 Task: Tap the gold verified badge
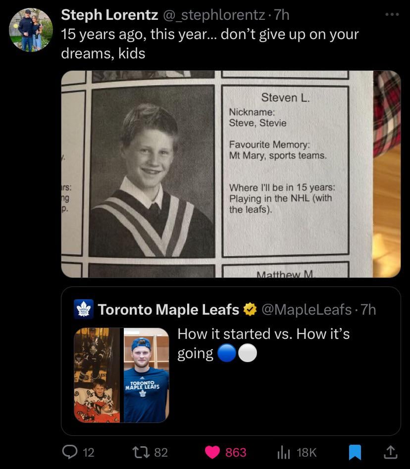(x=250, y=309)
